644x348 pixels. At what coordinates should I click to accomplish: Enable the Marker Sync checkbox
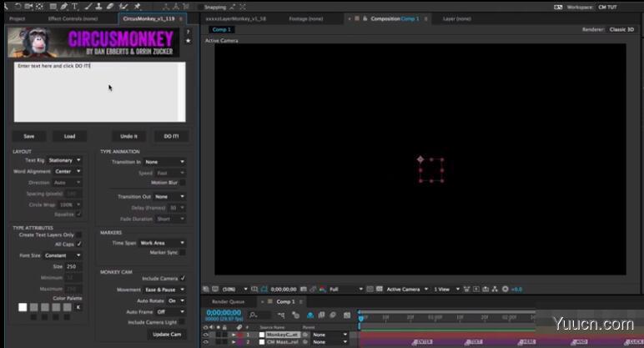[183, 252]
